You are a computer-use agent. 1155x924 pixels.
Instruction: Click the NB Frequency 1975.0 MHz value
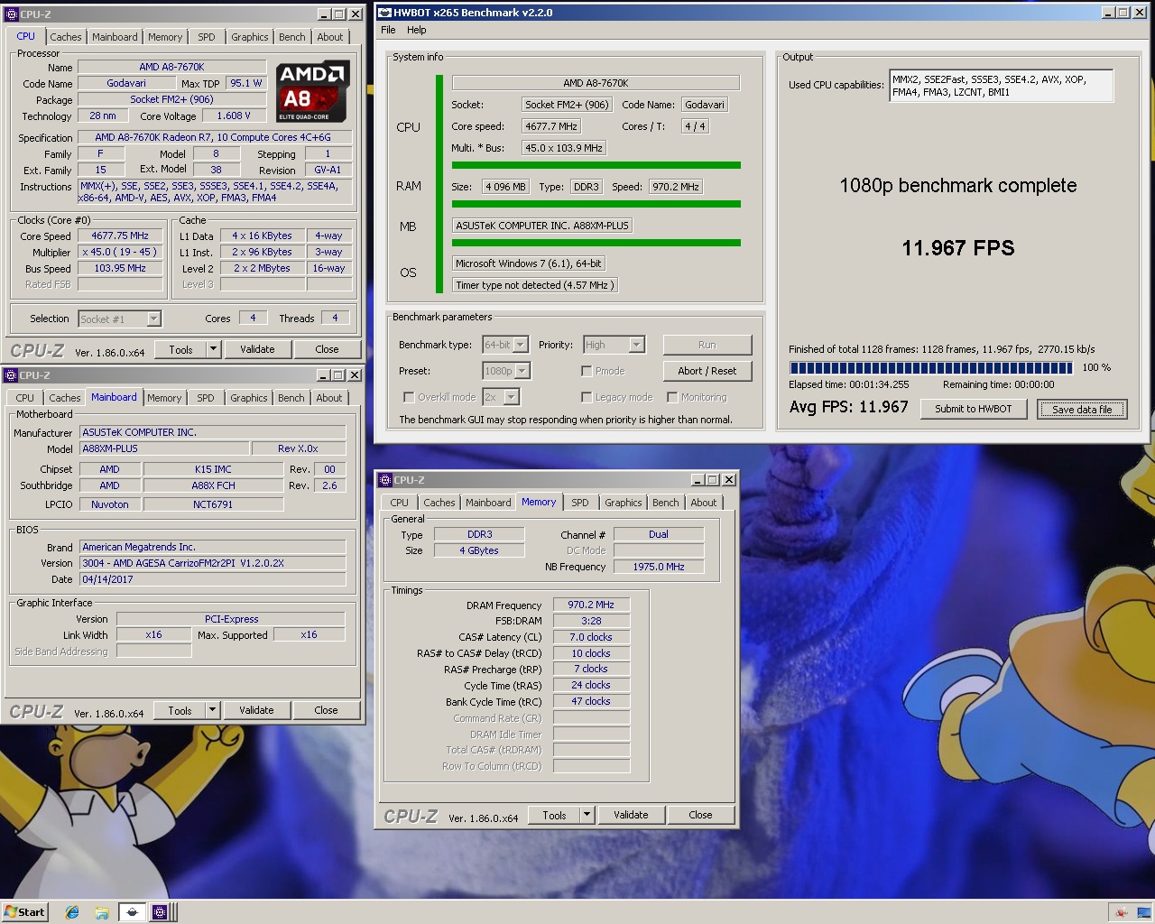coord(659,567)
